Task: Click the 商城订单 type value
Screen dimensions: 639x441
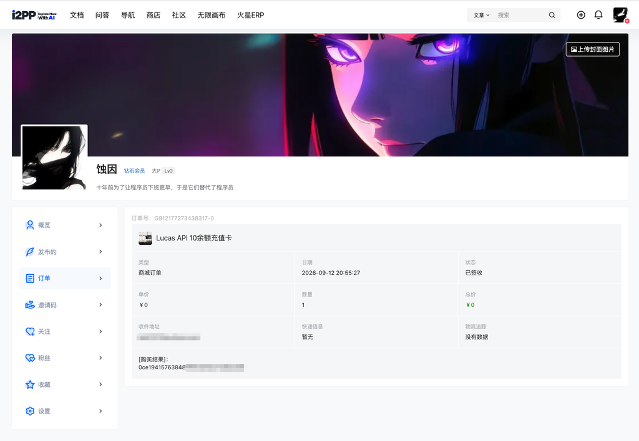Action: [x=150, y=273]
